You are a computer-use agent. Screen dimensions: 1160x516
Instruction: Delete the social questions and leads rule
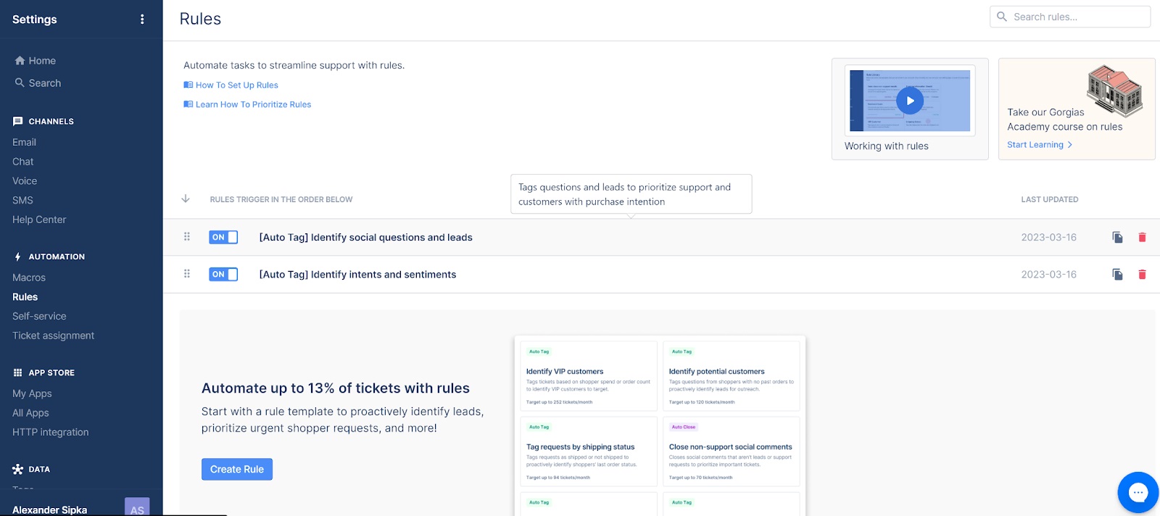click(1142, 238)
